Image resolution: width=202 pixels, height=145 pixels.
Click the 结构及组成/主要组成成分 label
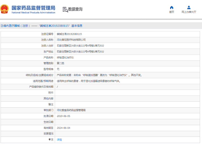[40, 75]
